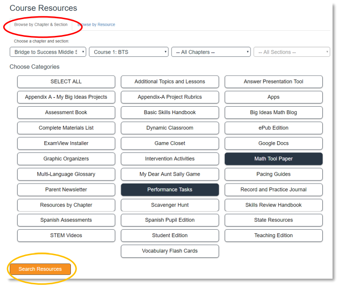Switch to Browse by Chapter & Section tab
Image resolution: width=340 pixels, height=288 pixels.
click(x=41, y=25)
